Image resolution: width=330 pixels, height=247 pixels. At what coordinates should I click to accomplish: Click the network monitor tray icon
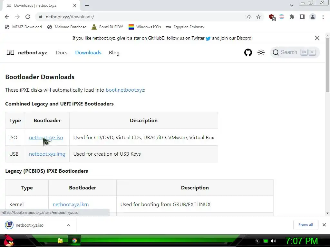(x=266, y=241)
